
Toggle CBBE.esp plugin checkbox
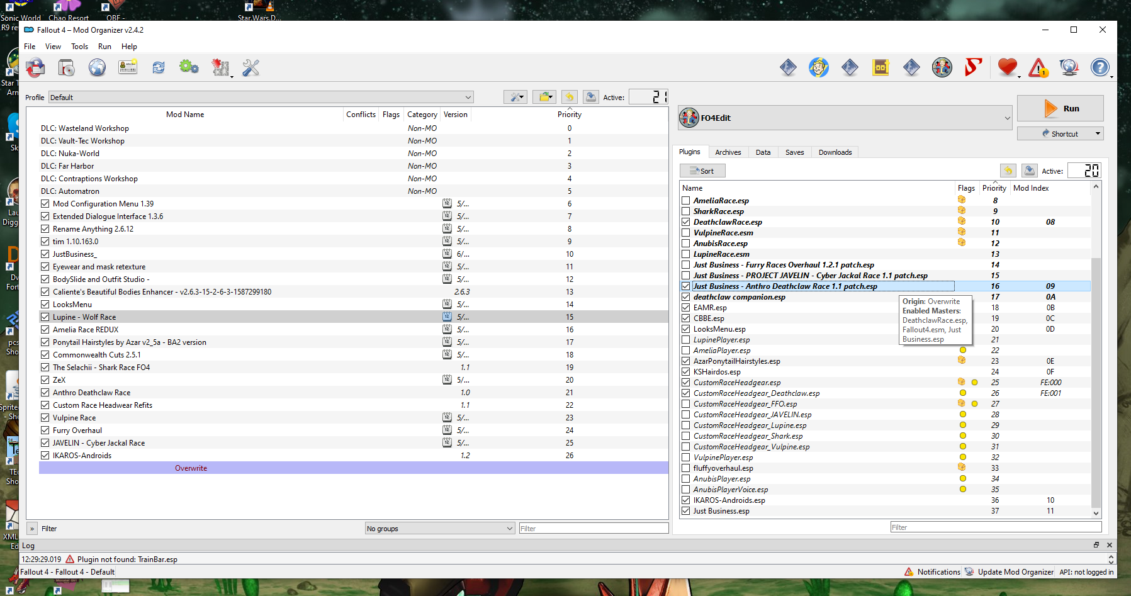685,318
